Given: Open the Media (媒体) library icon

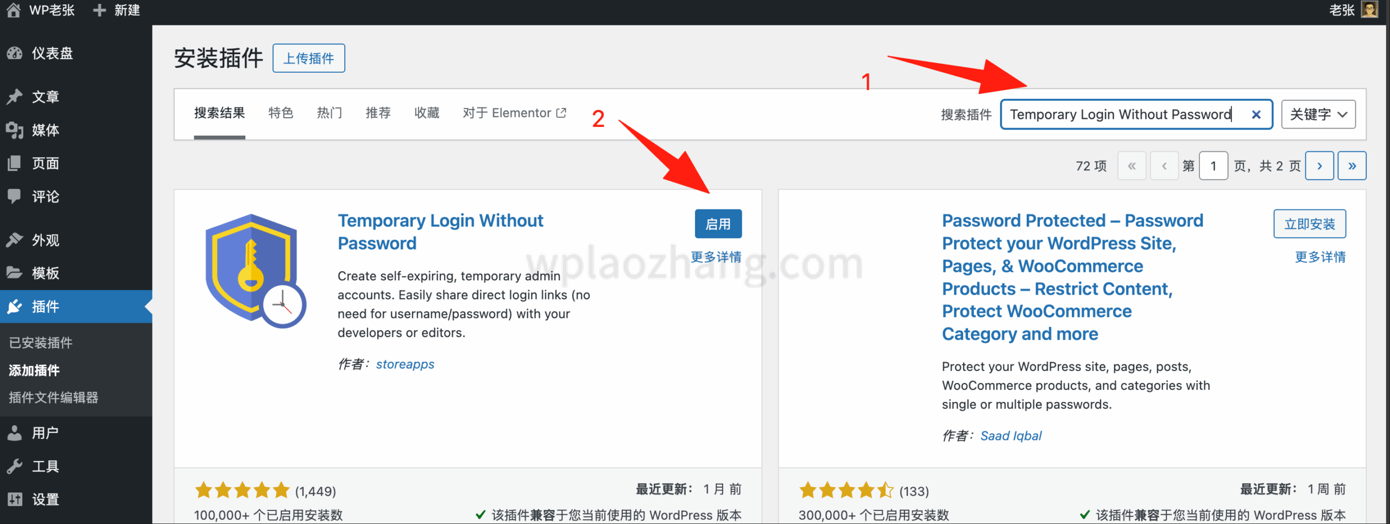Looking at the screenshot, I should pyautogui.click(x=15, y=130).
